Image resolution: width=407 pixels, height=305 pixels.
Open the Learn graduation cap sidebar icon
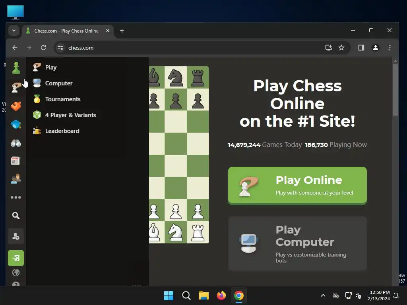[16, 124]
